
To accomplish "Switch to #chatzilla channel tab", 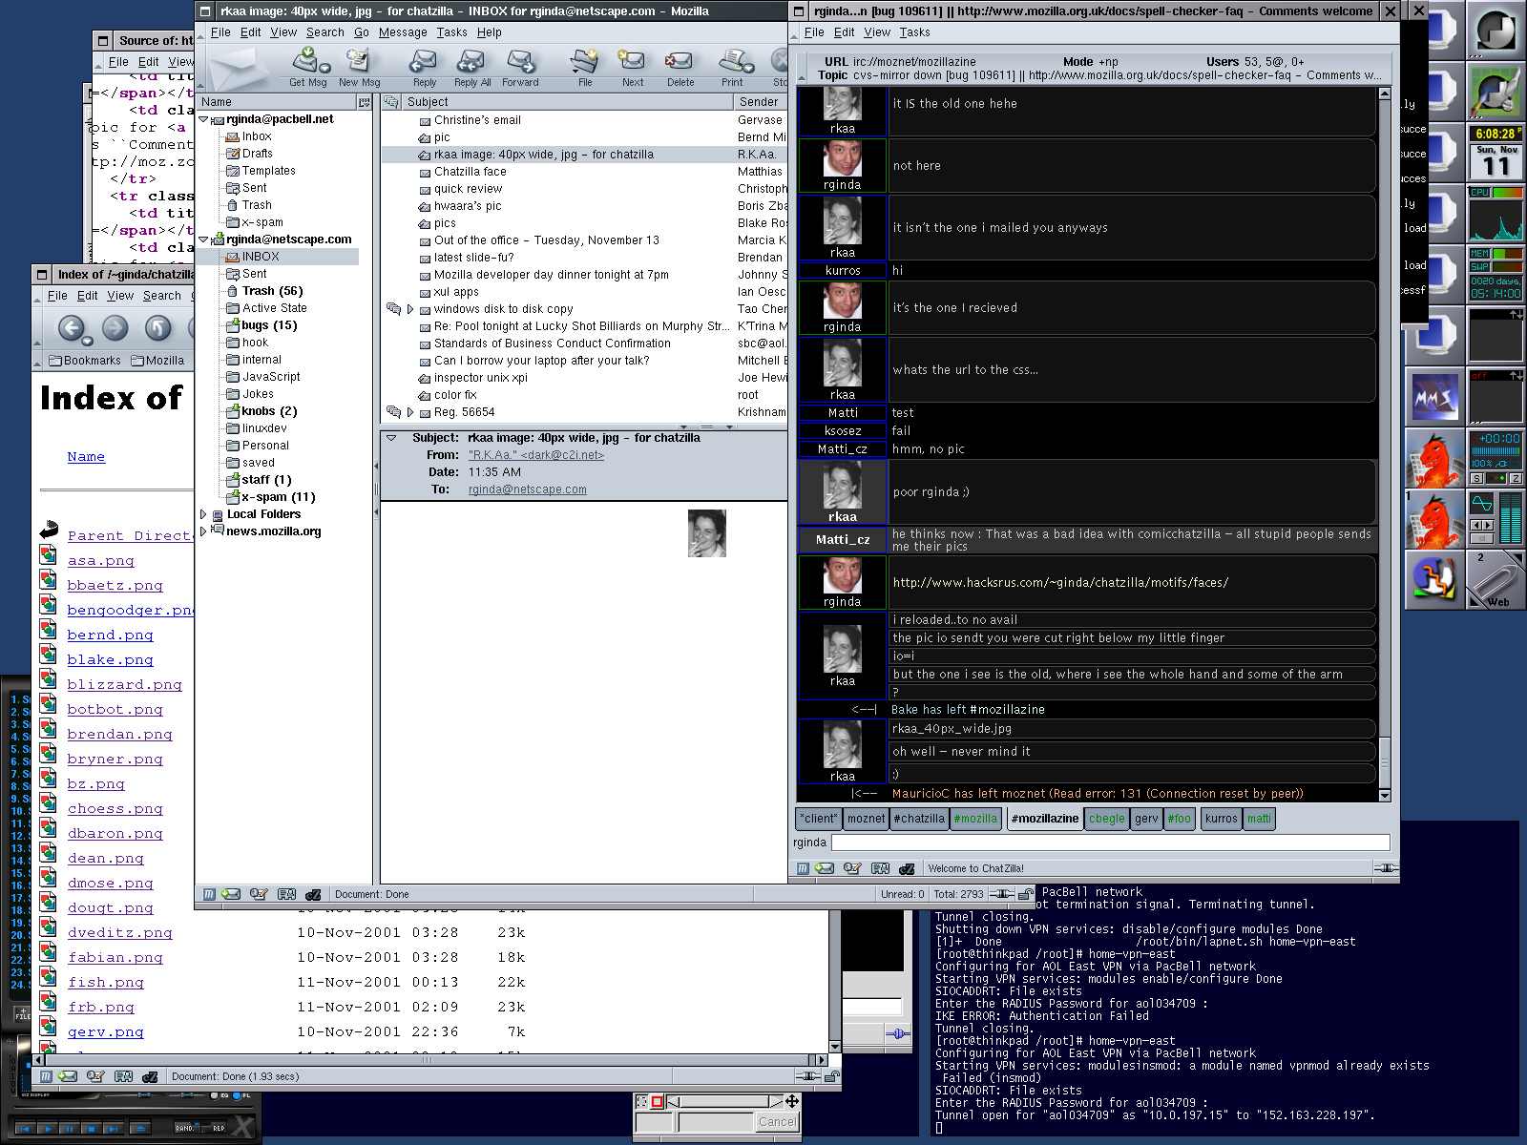I will [x=919, y=819].
